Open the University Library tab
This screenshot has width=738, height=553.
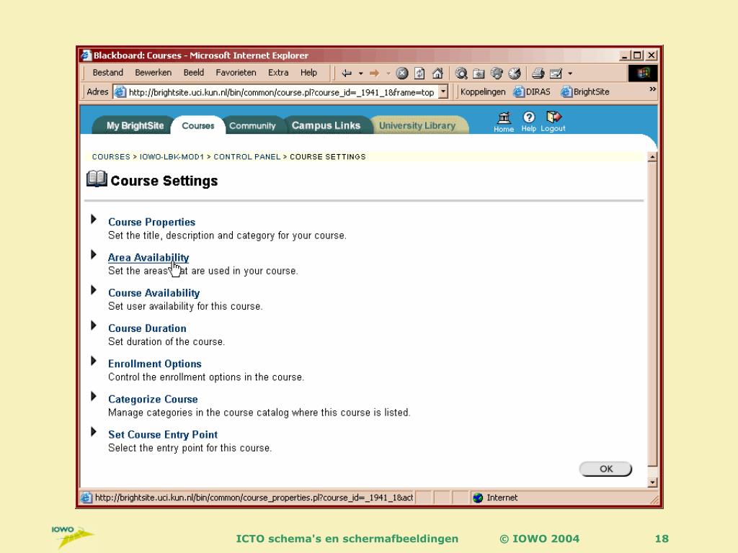coord(417,125)
